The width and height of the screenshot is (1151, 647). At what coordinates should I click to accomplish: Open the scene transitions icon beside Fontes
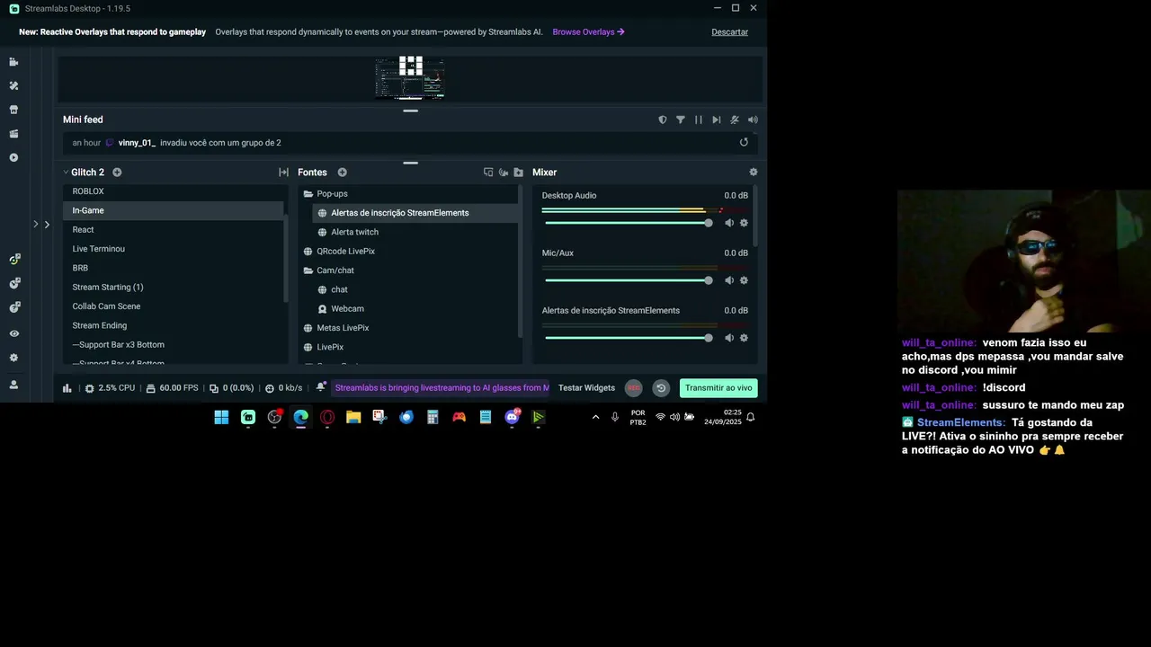[x=283, y=173]
